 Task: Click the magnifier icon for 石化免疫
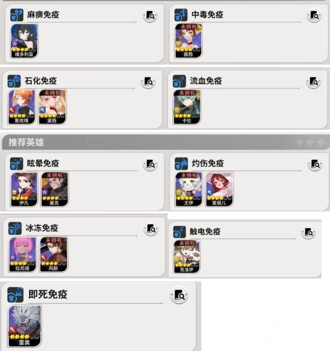pyautogui.click(x=148, y=82)
